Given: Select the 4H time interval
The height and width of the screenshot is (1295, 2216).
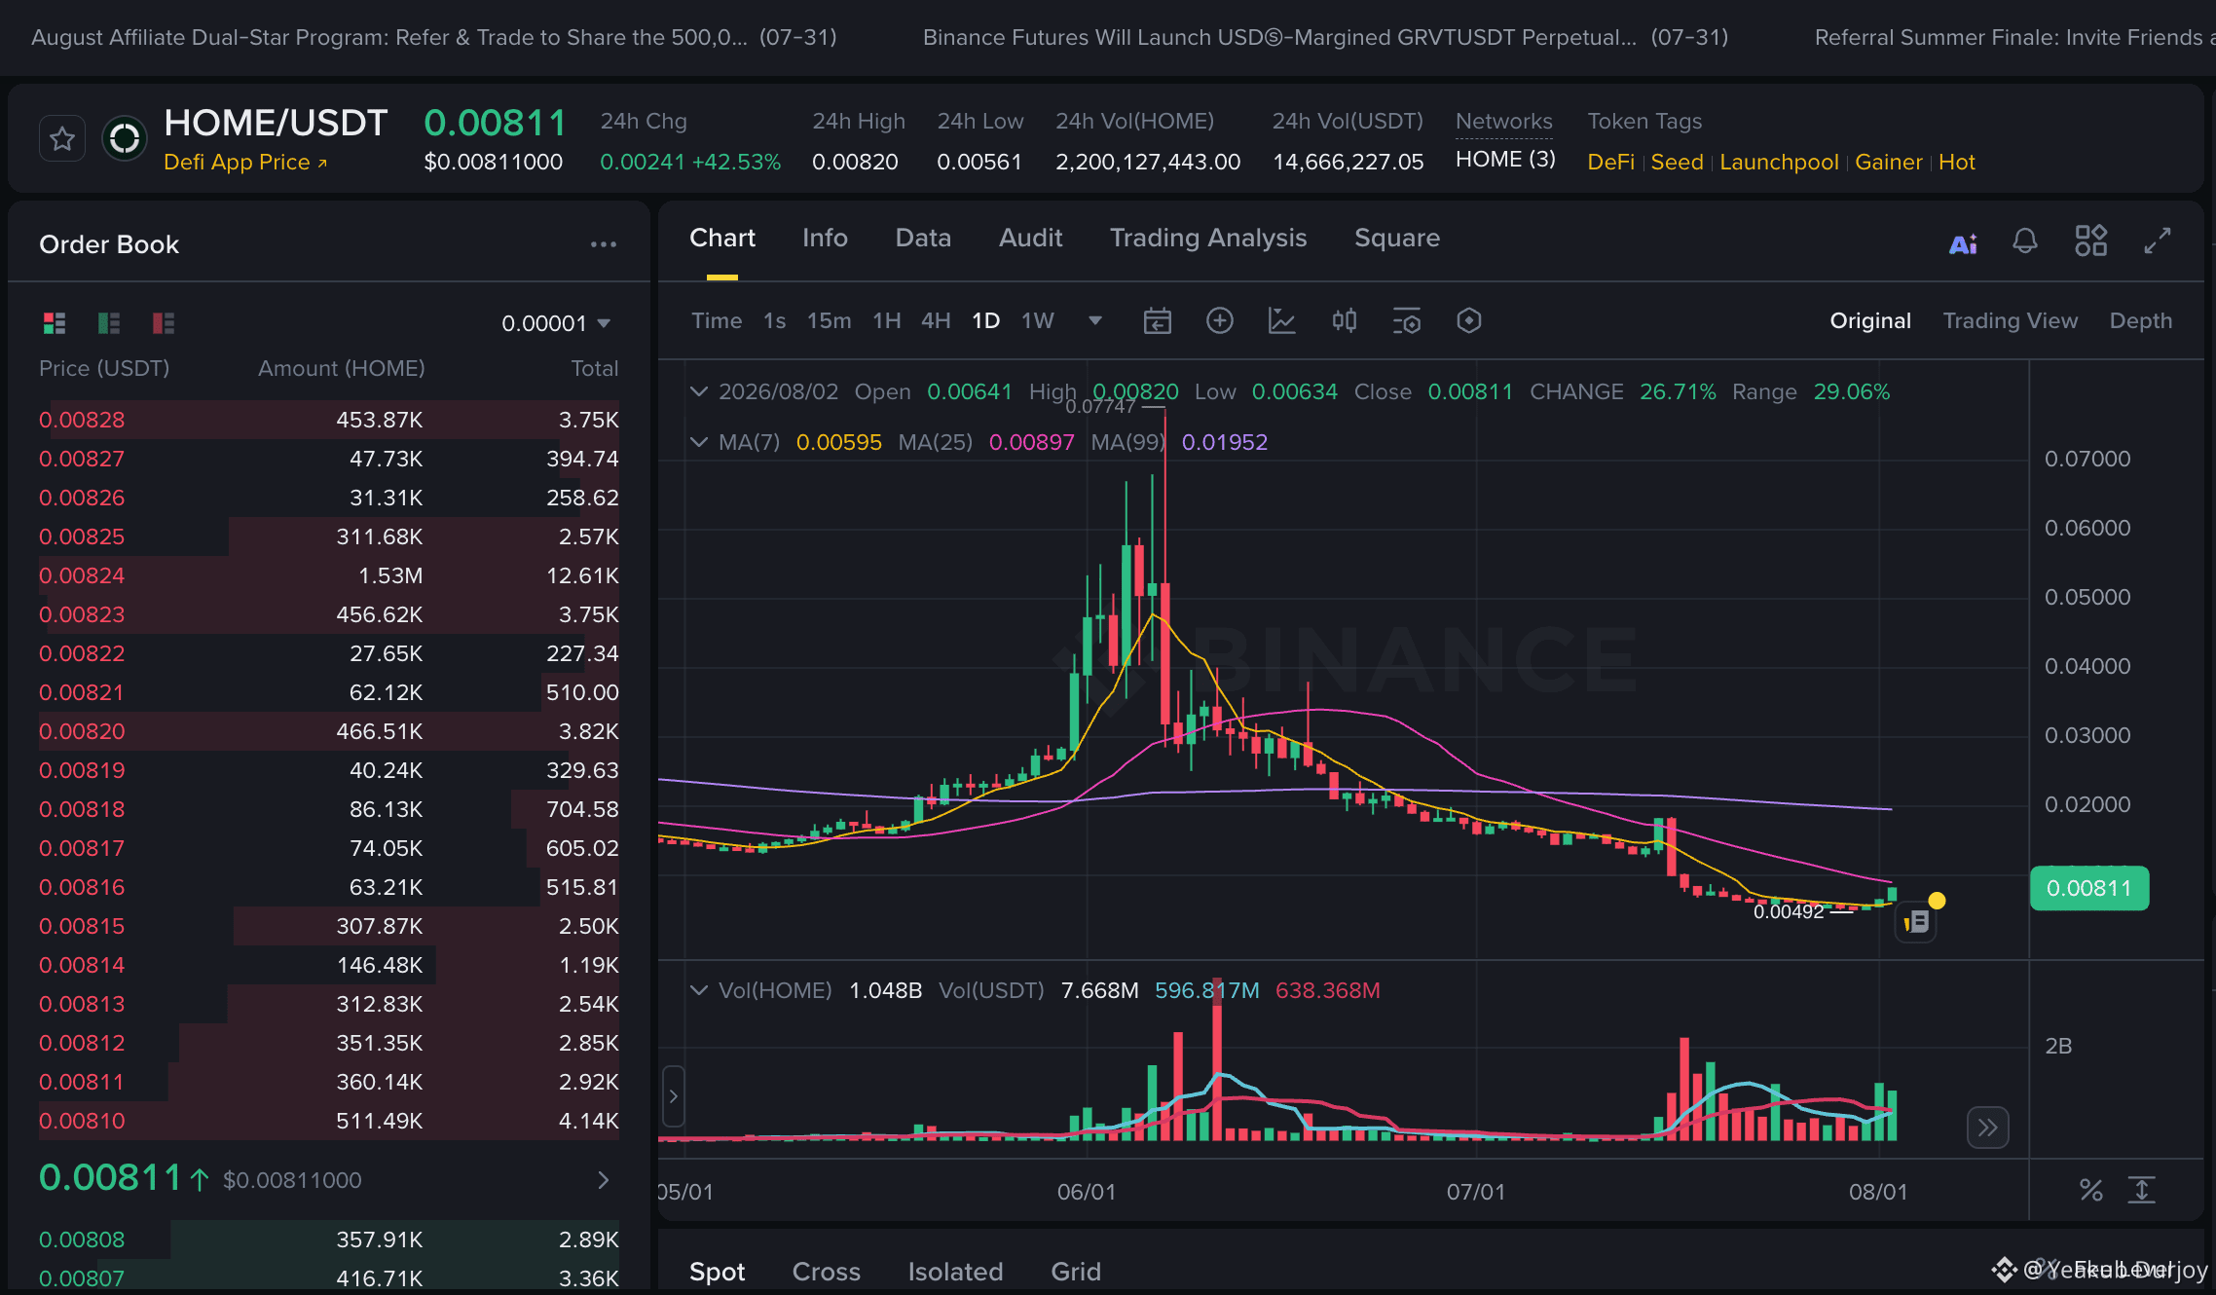Looking at the screenshot, I should (x=936, y=320).
